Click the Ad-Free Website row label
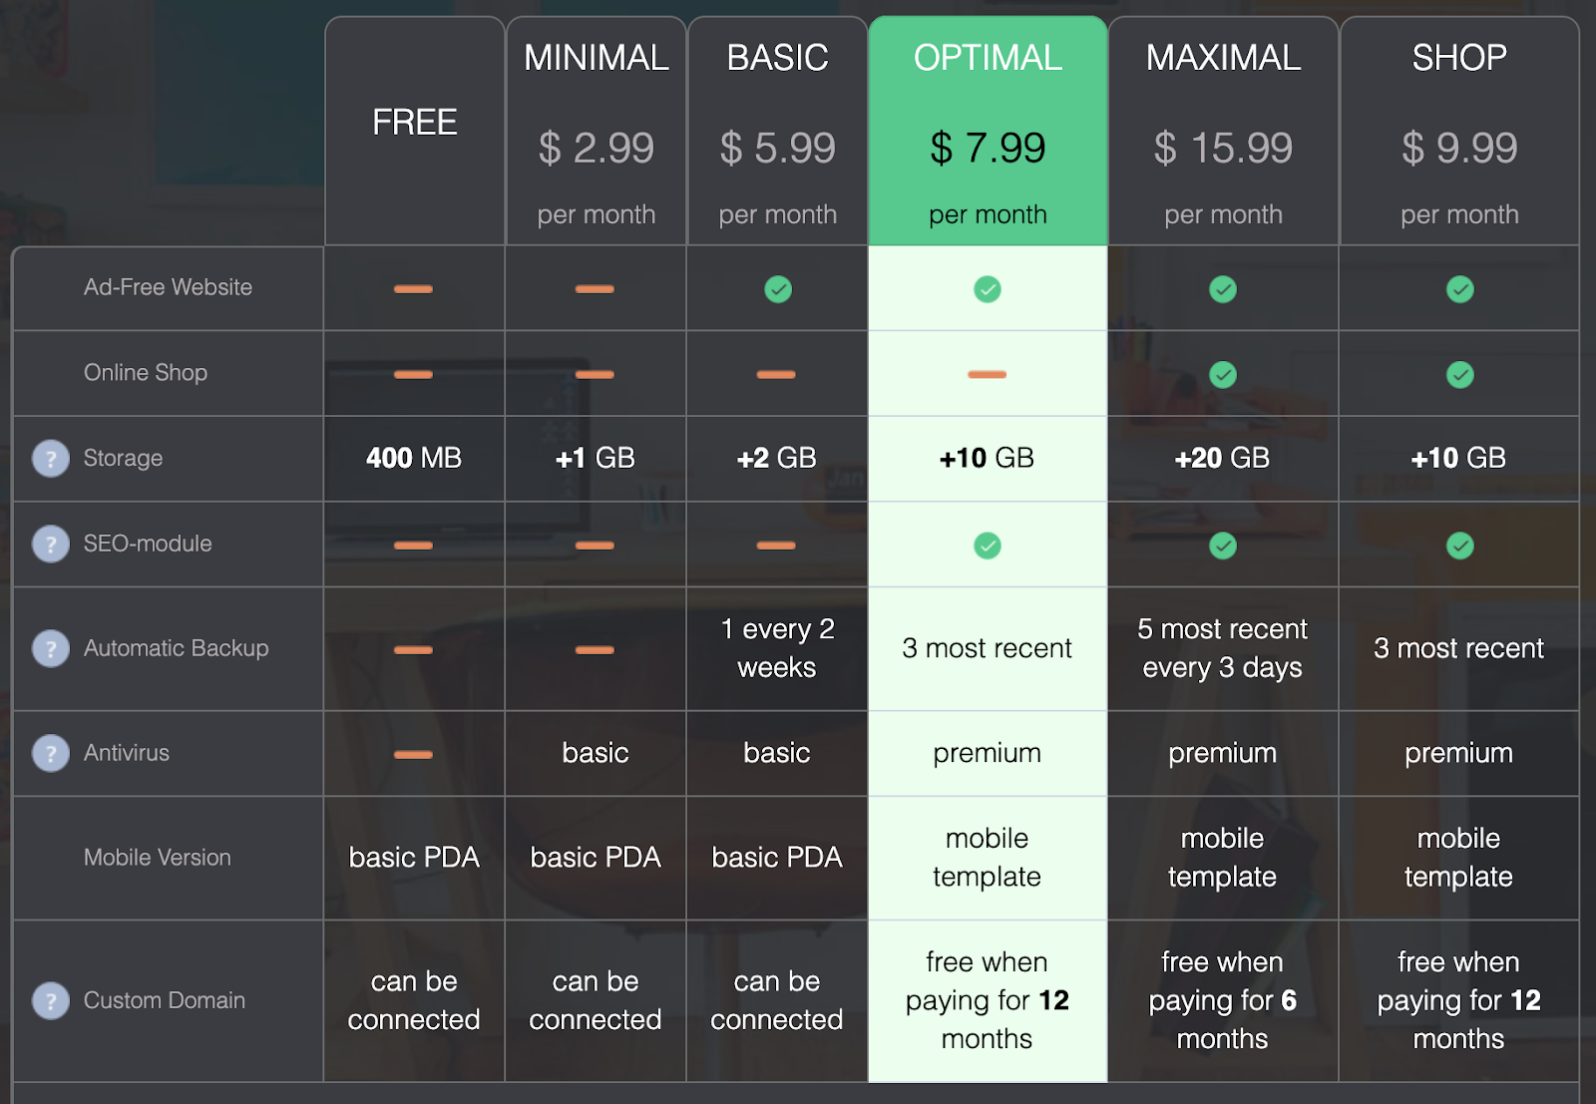 [x=168, y=287]
